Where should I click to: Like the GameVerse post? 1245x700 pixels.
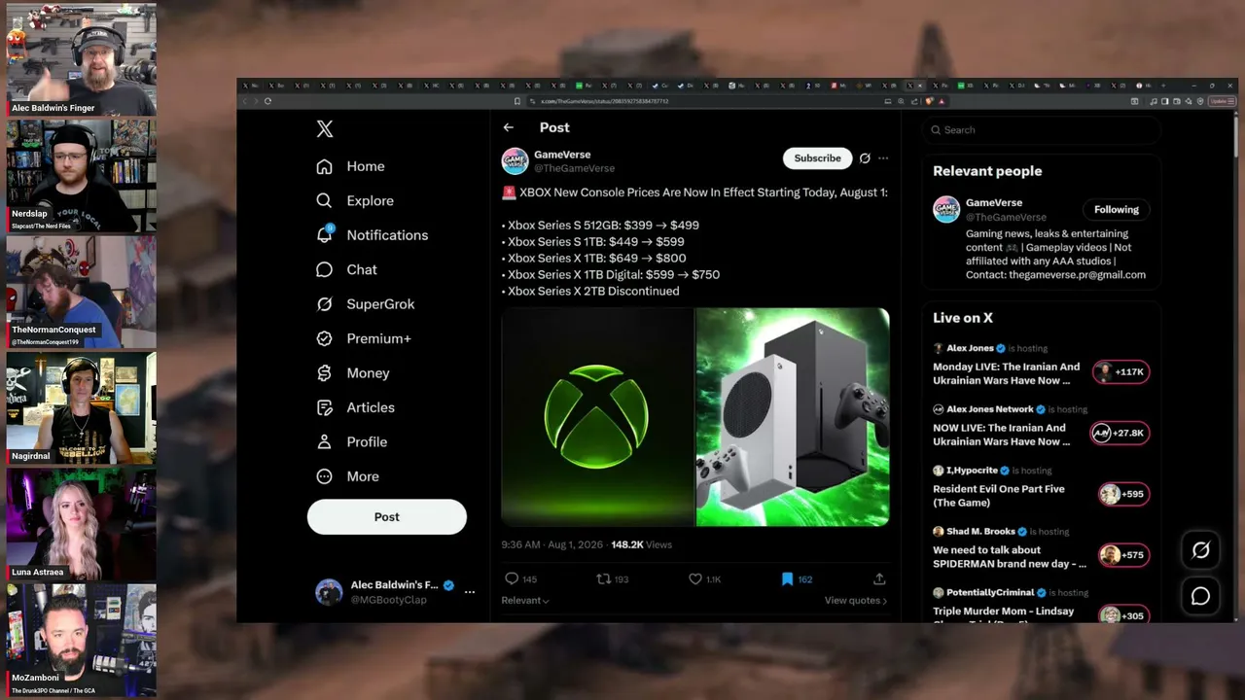coord(695,578)
